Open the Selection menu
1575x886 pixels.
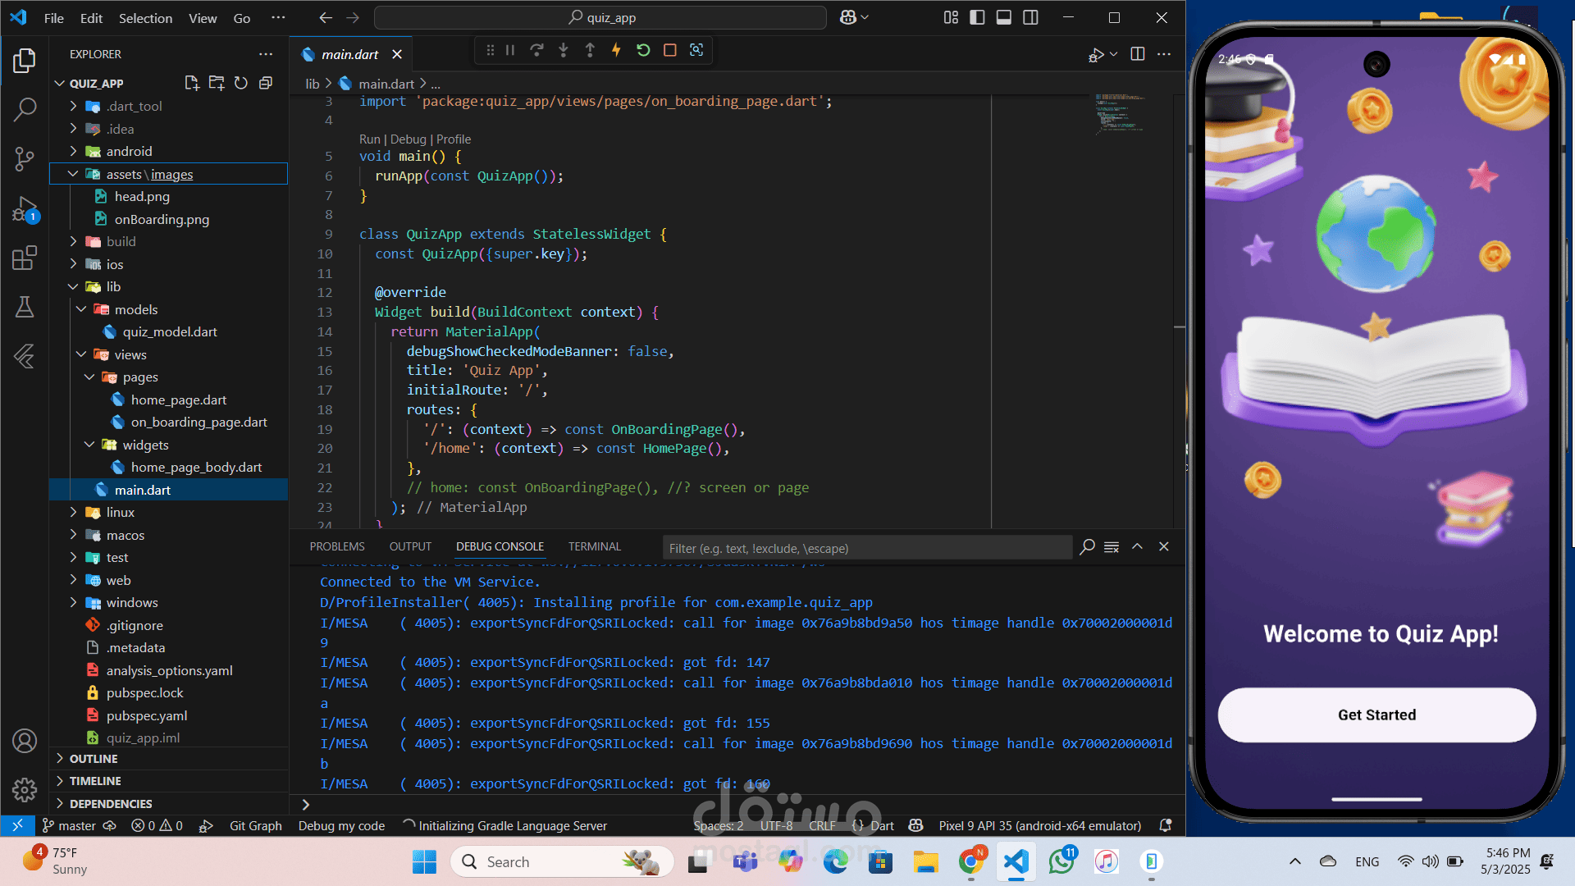click(145, 17)
